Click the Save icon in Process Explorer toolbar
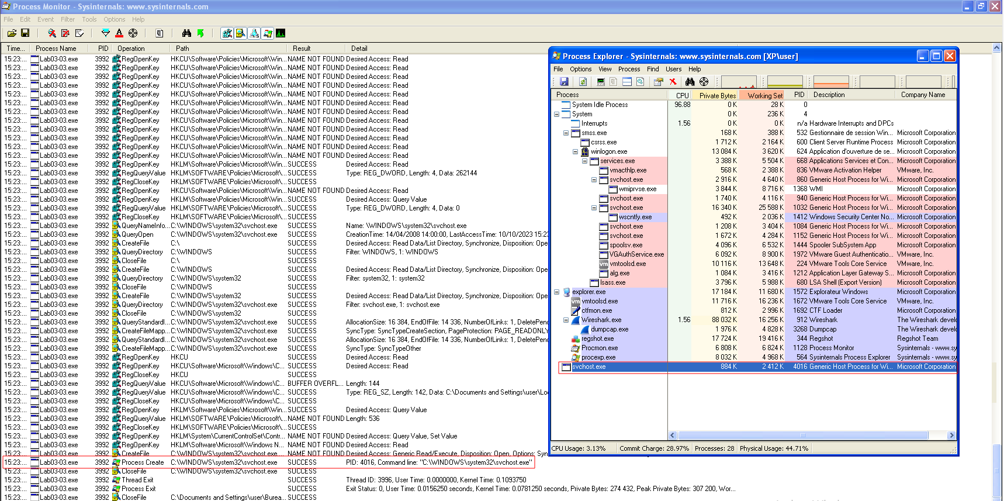1004x501 pixels. [x=564, y=82]
